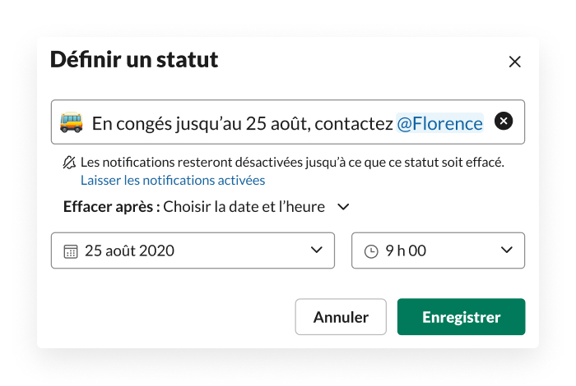This screenshot has height=386, width=576.
Task: Click the @Florence mention in the status
Action: [x=439, y=123]
